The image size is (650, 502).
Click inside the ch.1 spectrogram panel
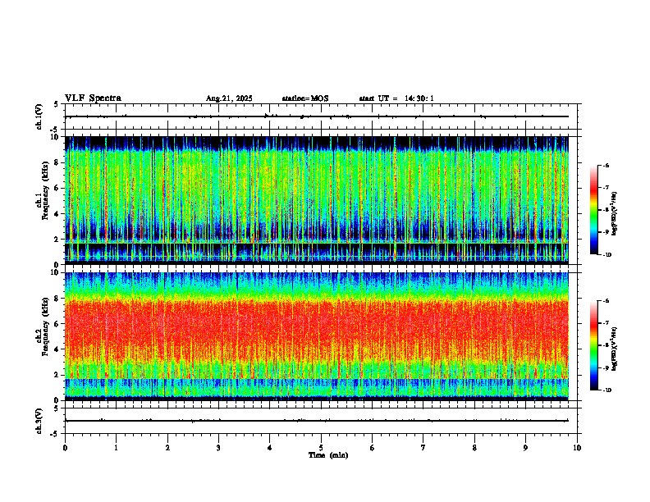coord(317,200)
